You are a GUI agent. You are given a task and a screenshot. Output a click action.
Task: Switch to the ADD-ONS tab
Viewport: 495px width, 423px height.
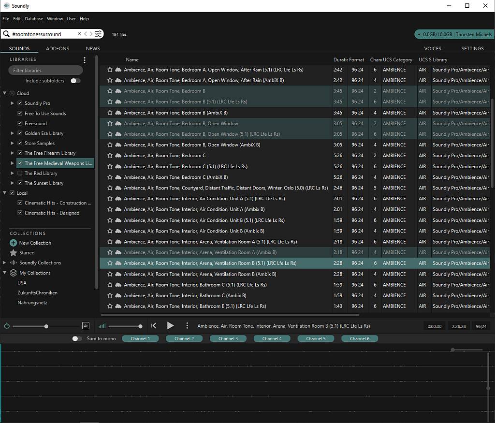[58, 48]
